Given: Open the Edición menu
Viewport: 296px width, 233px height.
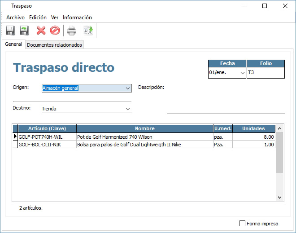Looking at the screenshot, I should click(x=38, y=18).
